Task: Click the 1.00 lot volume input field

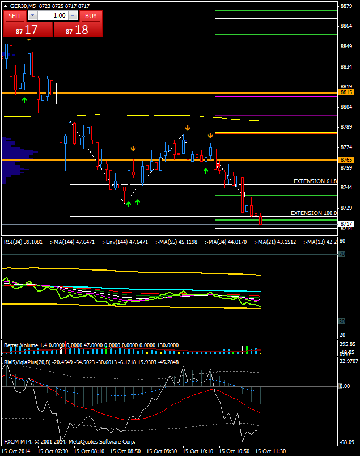Action: coord(53,16)
